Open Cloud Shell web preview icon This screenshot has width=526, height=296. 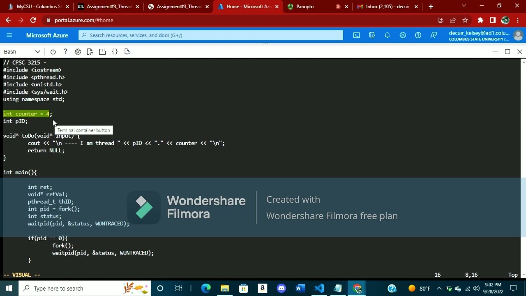pos(127,52)
